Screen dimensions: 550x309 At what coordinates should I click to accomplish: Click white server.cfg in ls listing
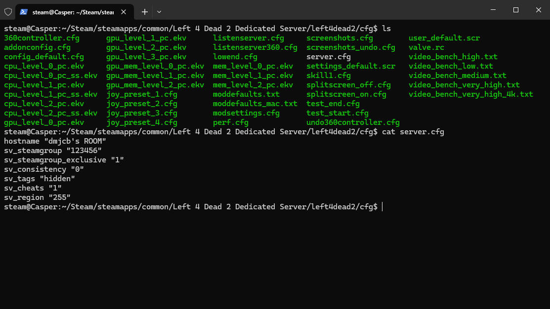point(328,57)
